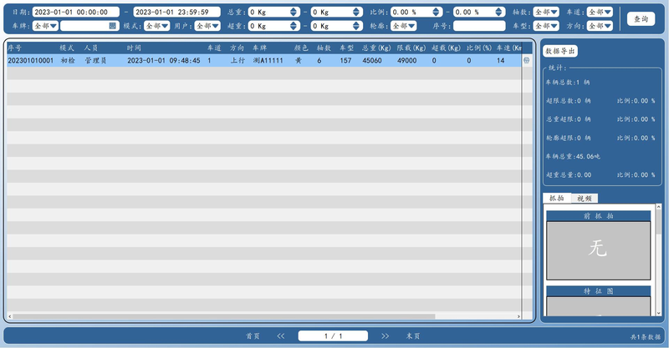Open the 模式 mode dropdown
Viewport: 669px width, 348px height.
[157, 26]
